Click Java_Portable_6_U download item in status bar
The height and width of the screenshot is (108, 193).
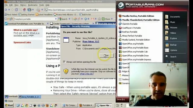click(30, 97)
